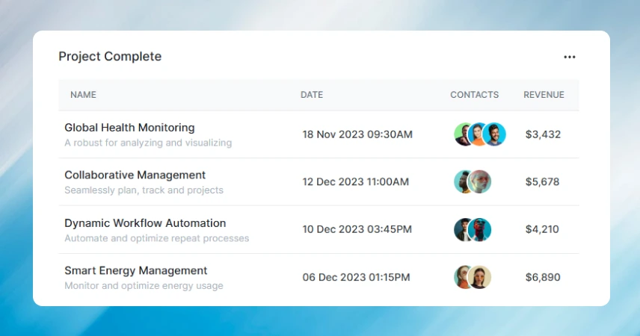Click second avatar in Smart Energy Management row

481,277
